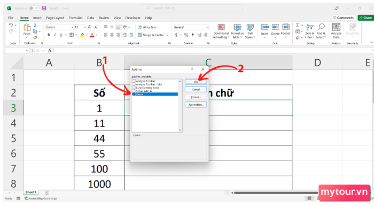
Task: Uncheck the highlighted add-in checkbox
Action: [x=134, y=94]
